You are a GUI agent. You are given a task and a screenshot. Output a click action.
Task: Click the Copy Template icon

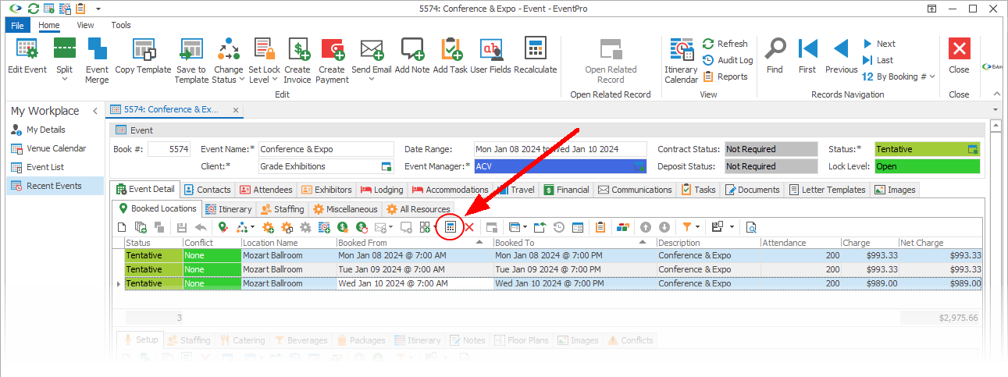(x=143, y=50)
